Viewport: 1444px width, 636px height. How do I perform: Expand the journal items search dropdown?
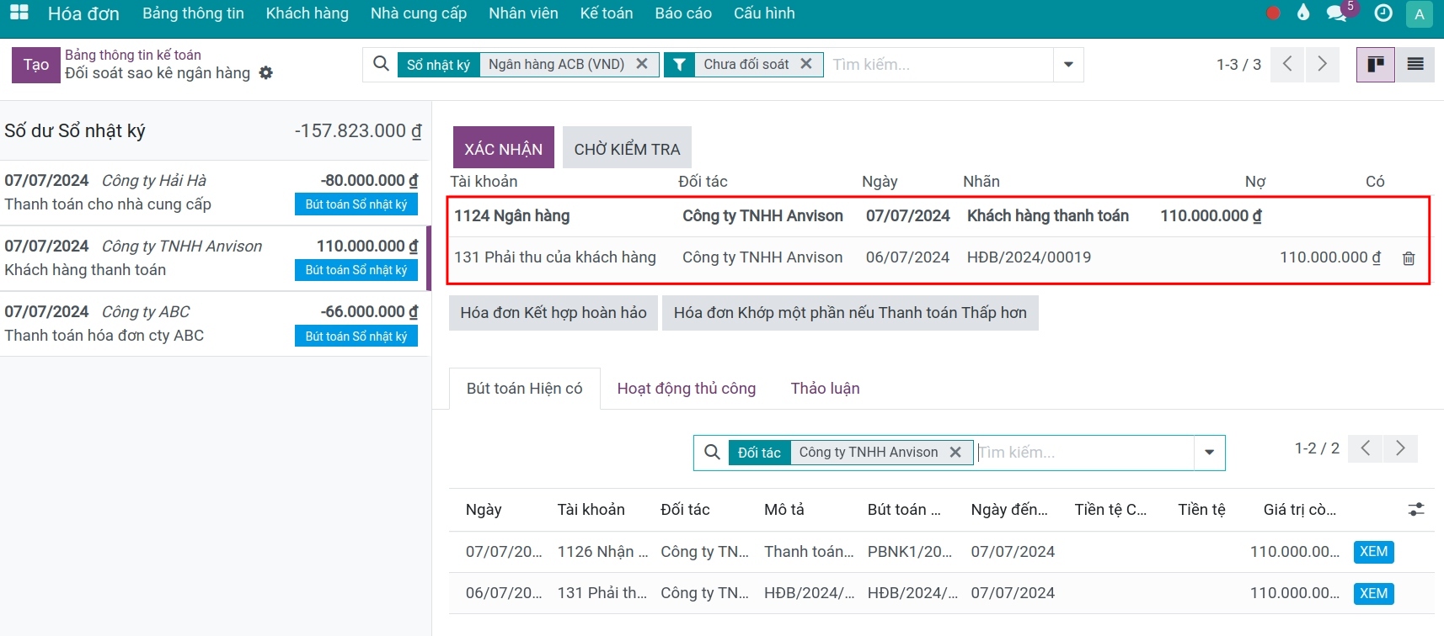[x=1209, y=453]
